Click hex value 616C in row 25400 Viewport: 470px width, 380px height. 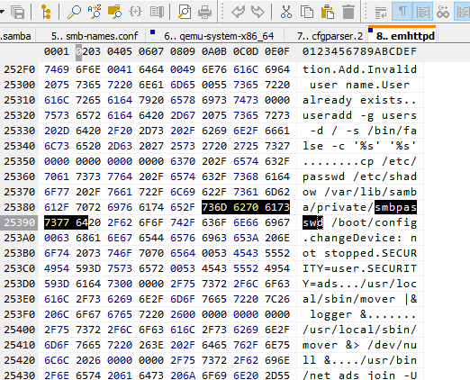(183, 330)
